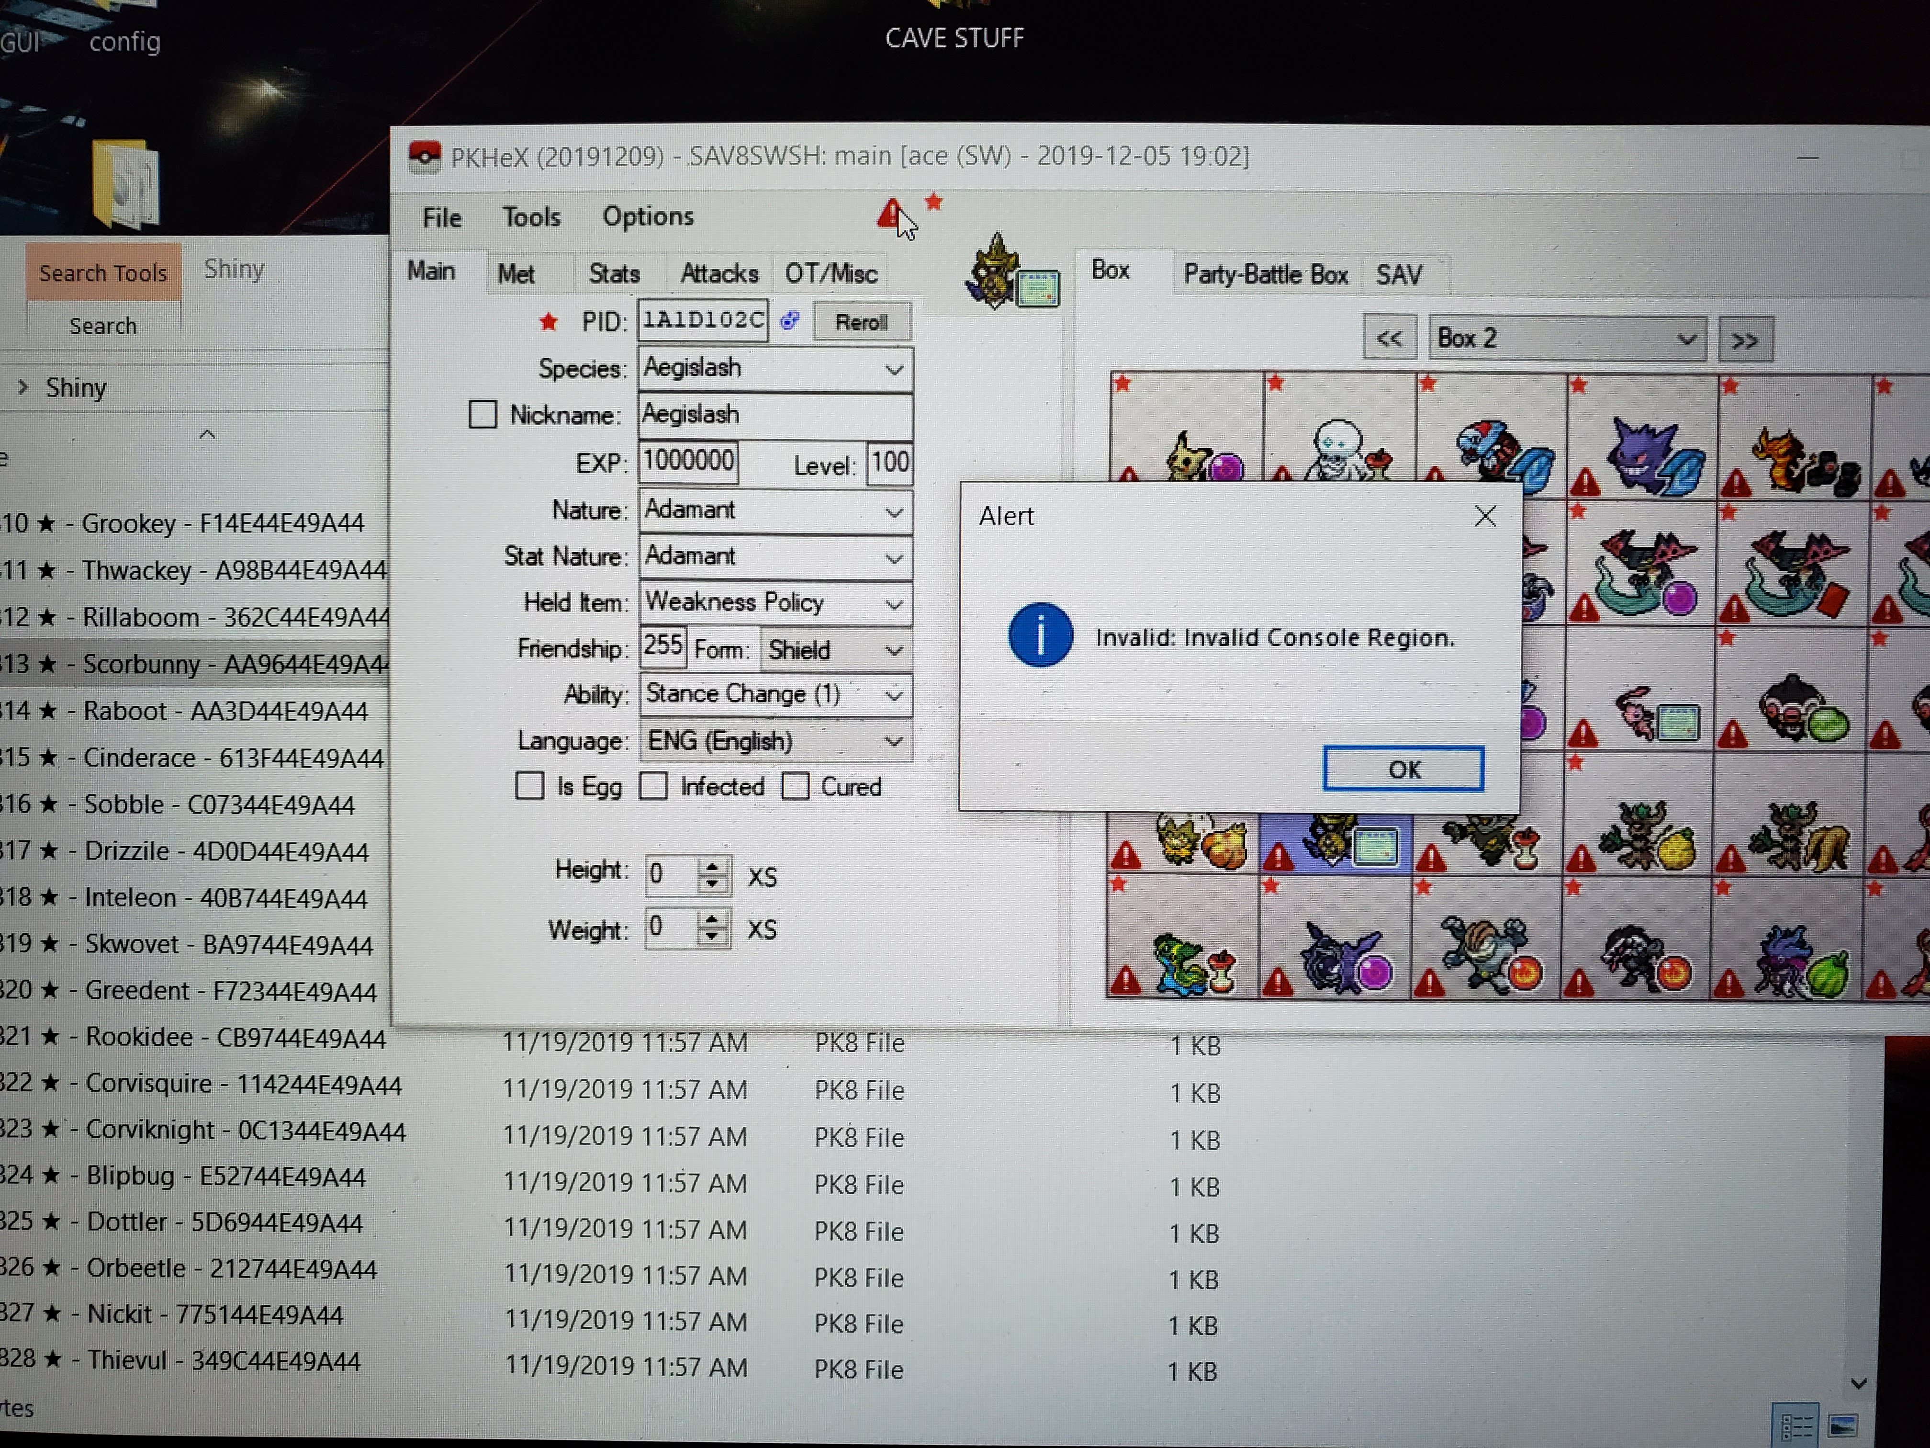Switch to the Met tab
Screen dimensions: 1930x1448
coord(516,274)
